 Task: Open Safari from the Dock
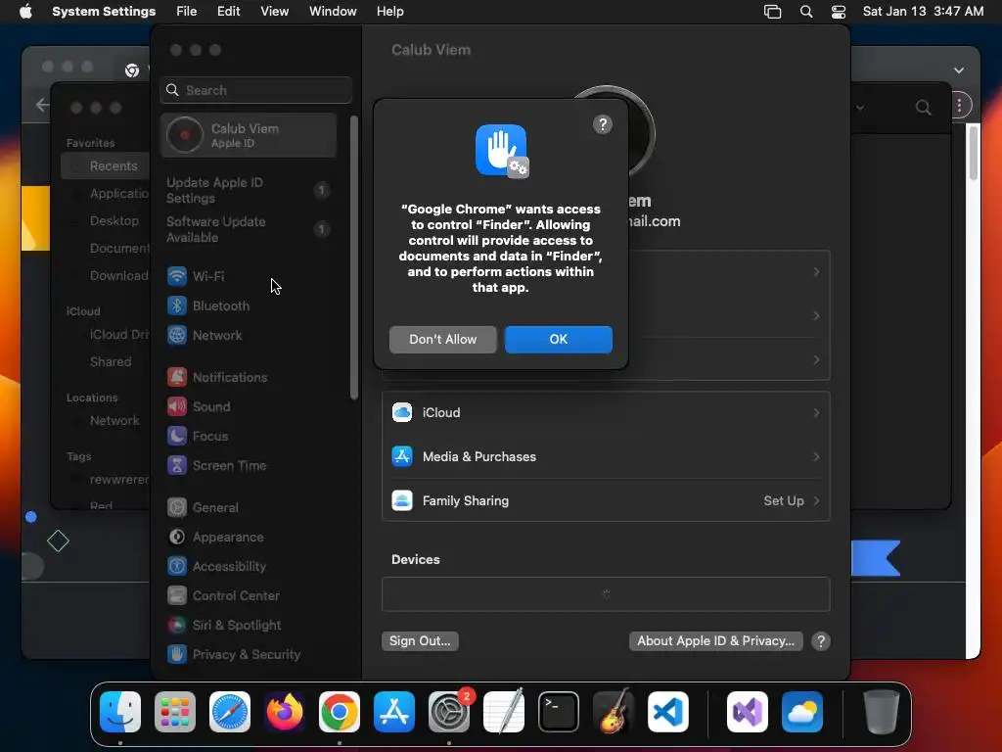tap(230, 712)
